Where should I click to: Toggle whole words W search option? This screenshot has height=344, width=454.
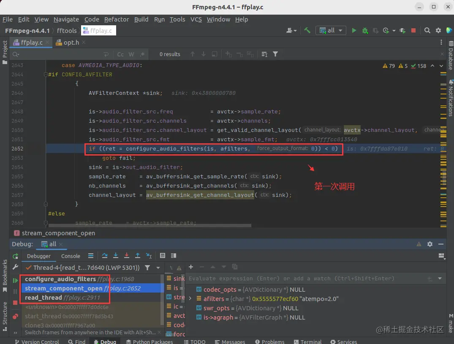point(131,54)
